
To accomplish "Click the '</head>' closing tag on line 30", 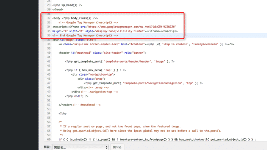I will (58, 10).
